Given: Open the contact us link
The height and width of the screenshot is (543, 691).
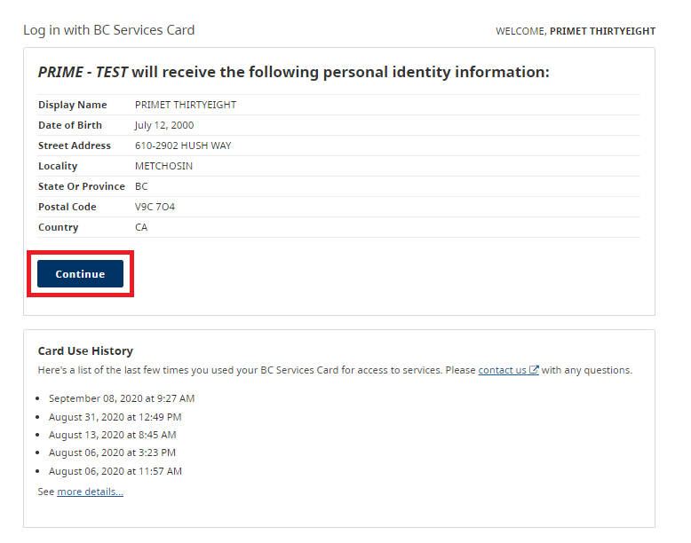Looking at the screenshot, I should 502,370.
